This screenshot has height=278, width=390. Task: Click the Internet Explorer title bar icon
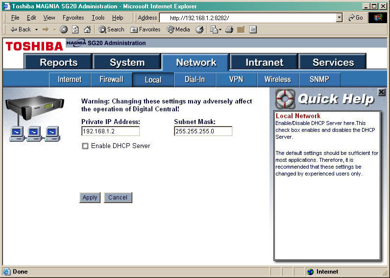(x=6, y=6)
